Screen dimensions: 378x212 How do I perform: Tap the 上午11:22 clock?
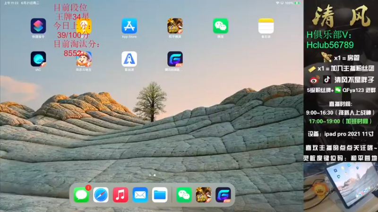pyautogui.click(x=11, y=3)
